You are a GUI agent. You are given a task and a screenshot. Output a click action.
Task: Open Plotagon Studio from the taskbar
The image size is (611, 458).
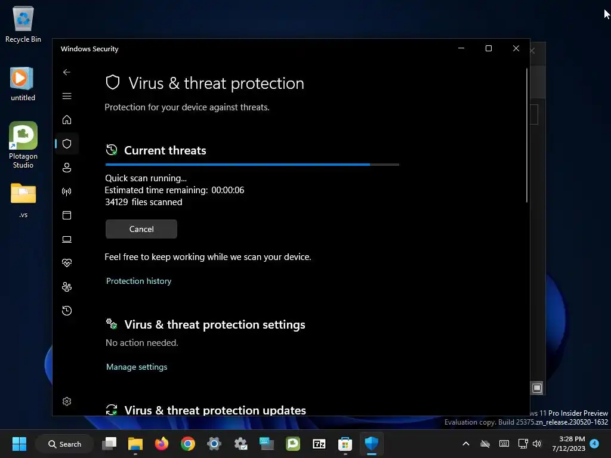pyautogui.click(x=292, y=444)
